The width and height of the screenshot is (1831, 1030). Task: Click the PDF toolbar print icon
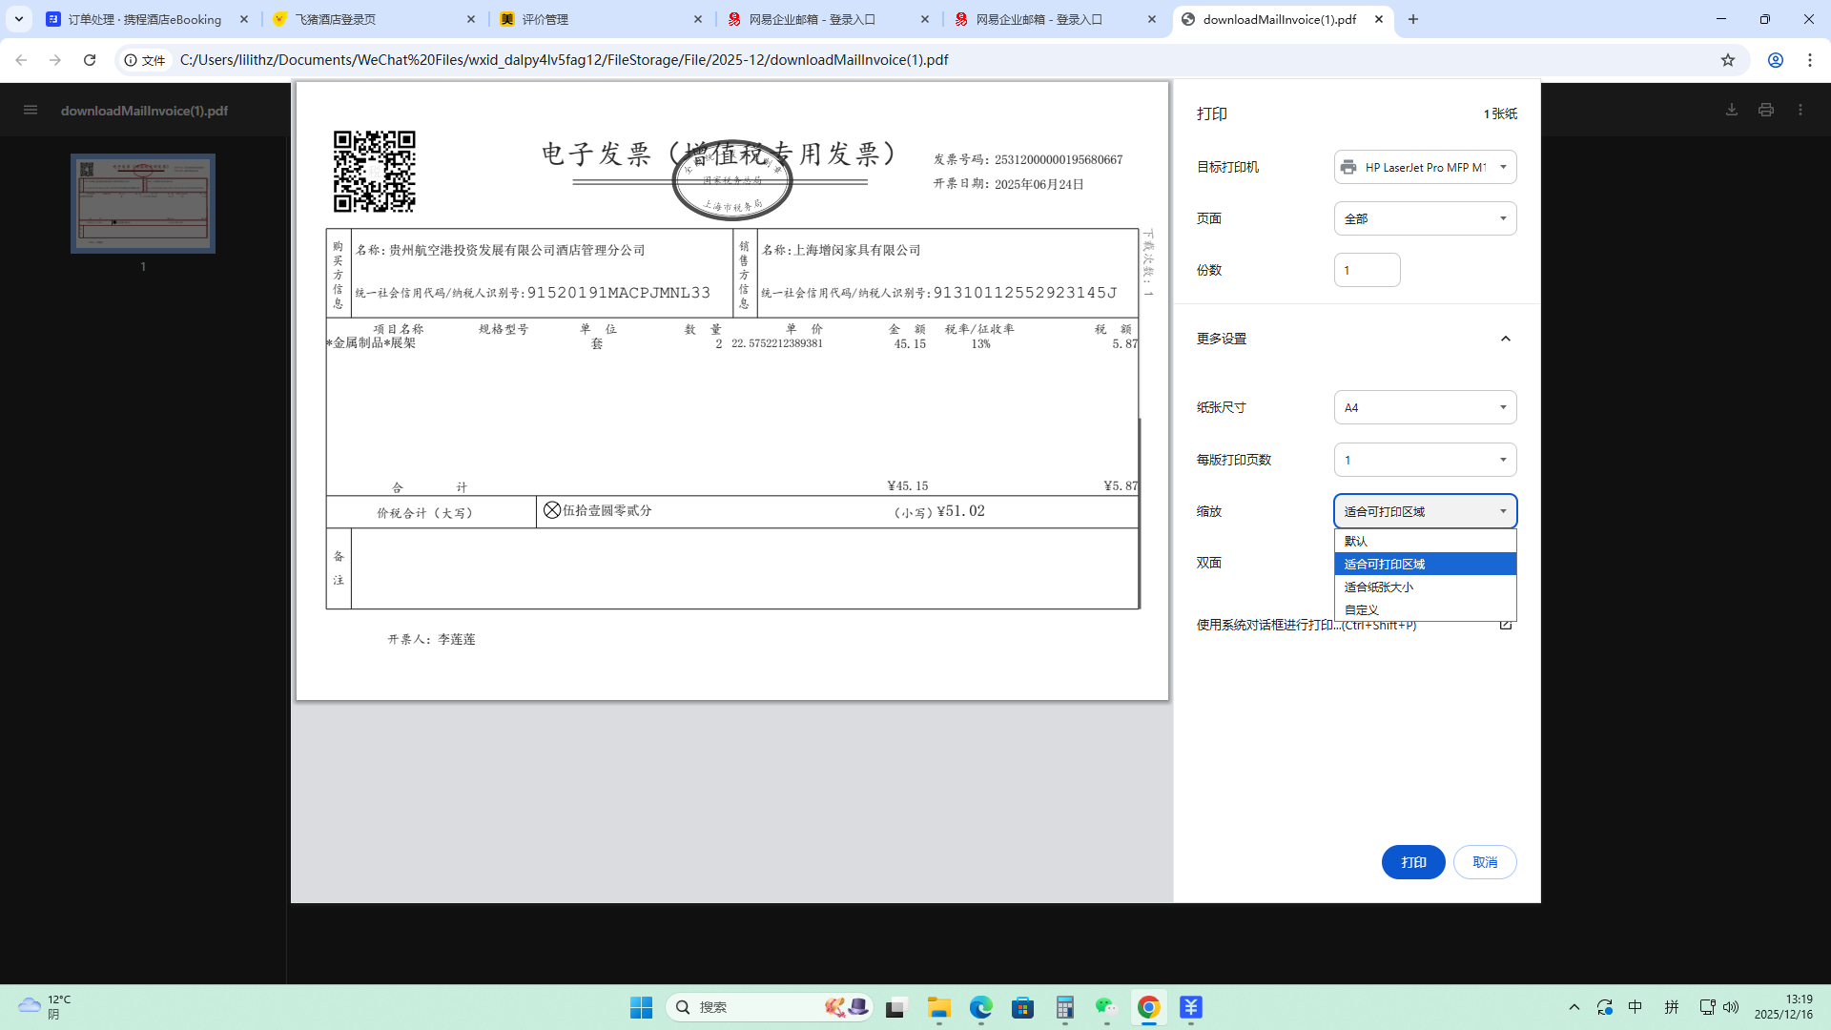[x=1766, y=110]
